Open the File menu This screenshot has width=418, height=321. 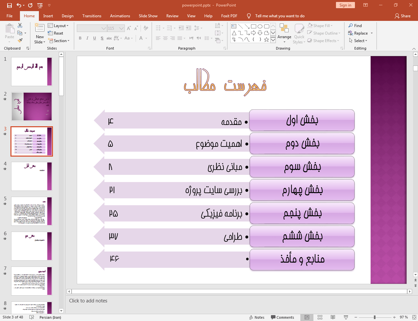coord(9,16)
